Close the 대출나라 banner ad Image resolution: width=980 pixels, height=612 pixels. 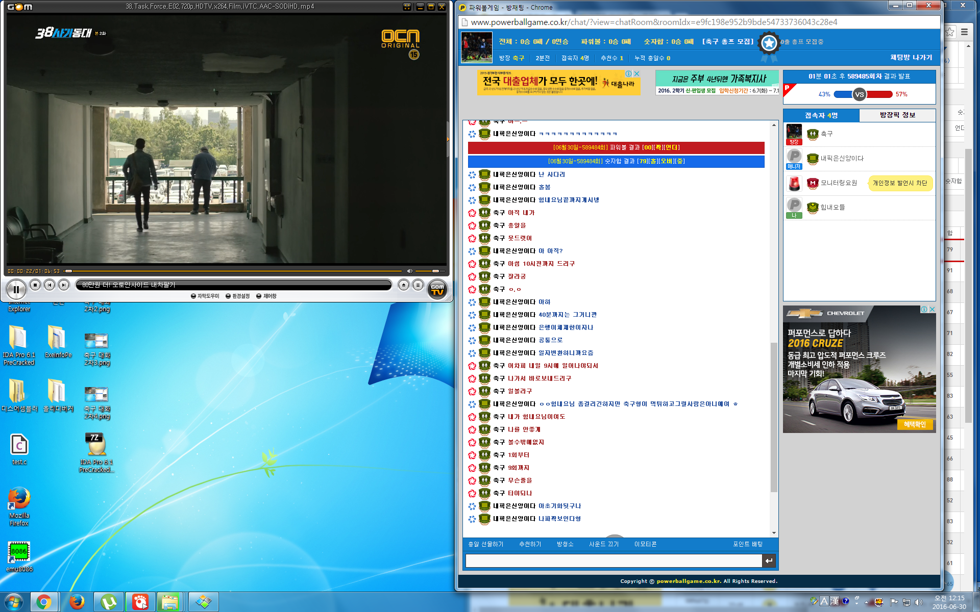click(x=636, y=73)
